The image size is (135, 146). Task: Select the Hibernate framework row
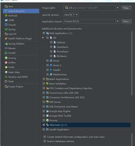coord(86,125)
